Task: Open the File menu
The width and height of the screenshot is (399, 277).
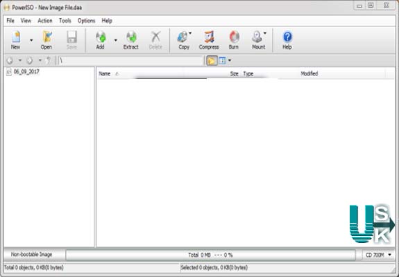Action: tap(10, 21)
